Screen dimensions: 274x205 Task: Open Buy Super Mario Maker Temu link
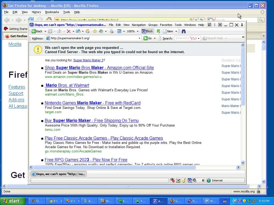[92, 120]
